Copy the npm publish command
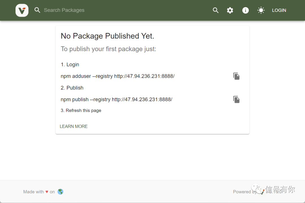The width and height of the screenshot is (305, 203). [x=236, y=100]
